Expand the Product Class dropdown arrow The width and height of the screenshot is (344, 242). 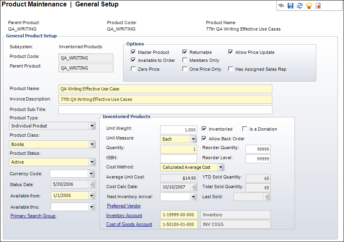point(92,144)
